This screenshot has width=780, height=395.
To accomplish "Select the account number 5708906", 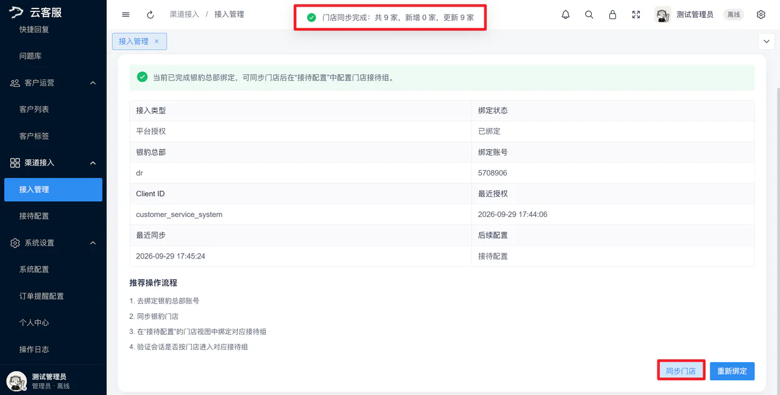I will click(x=492, y=173).
